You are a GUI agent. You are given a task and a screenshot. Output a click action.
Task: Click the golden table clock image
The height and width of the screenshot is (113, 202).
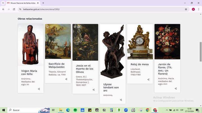pyautogui.click(x=140, y=42)
